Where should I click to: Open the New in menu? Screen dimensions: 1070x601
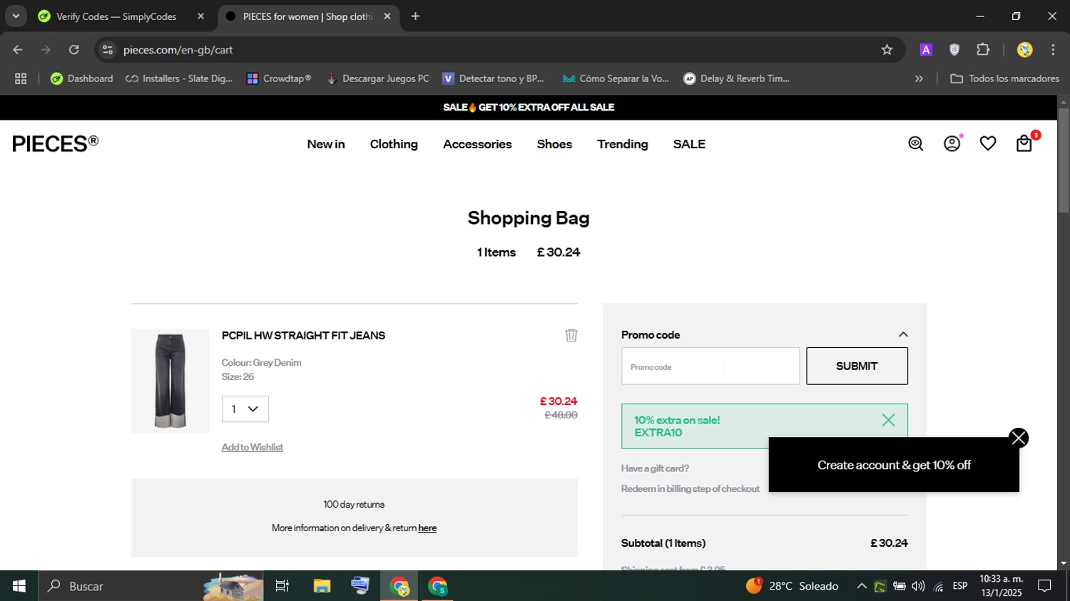coord(326,144)
